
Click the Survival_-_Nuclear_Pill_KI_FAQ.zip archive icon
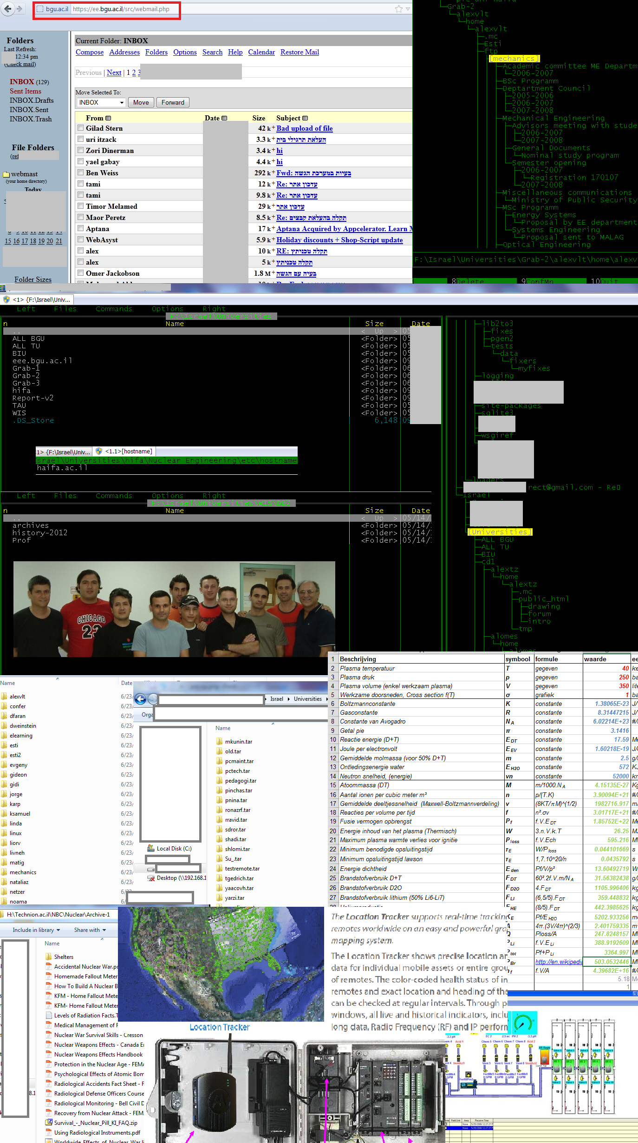pyautogui.click(x=49, y=1123)
